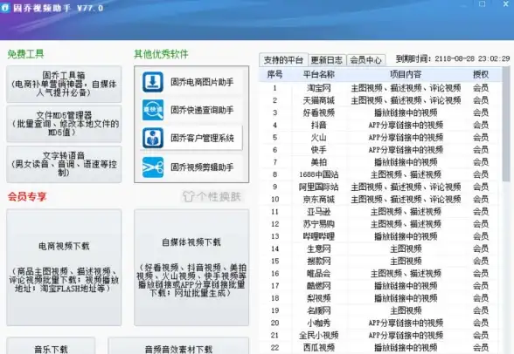Switch to the 支持的平台 tab
The width and height of the screenshot is (514, 354).
point(283,60)
